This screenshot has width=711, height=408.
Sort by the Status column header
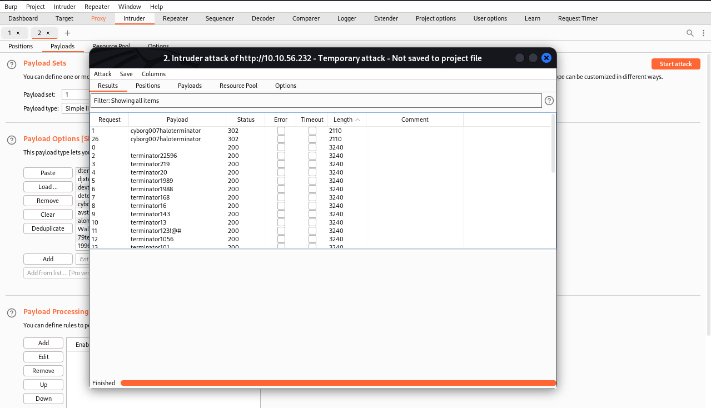click(246, 120)
